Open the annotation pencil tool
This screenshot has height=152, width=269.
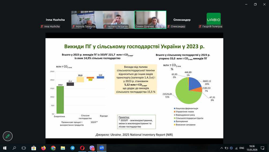8,136
